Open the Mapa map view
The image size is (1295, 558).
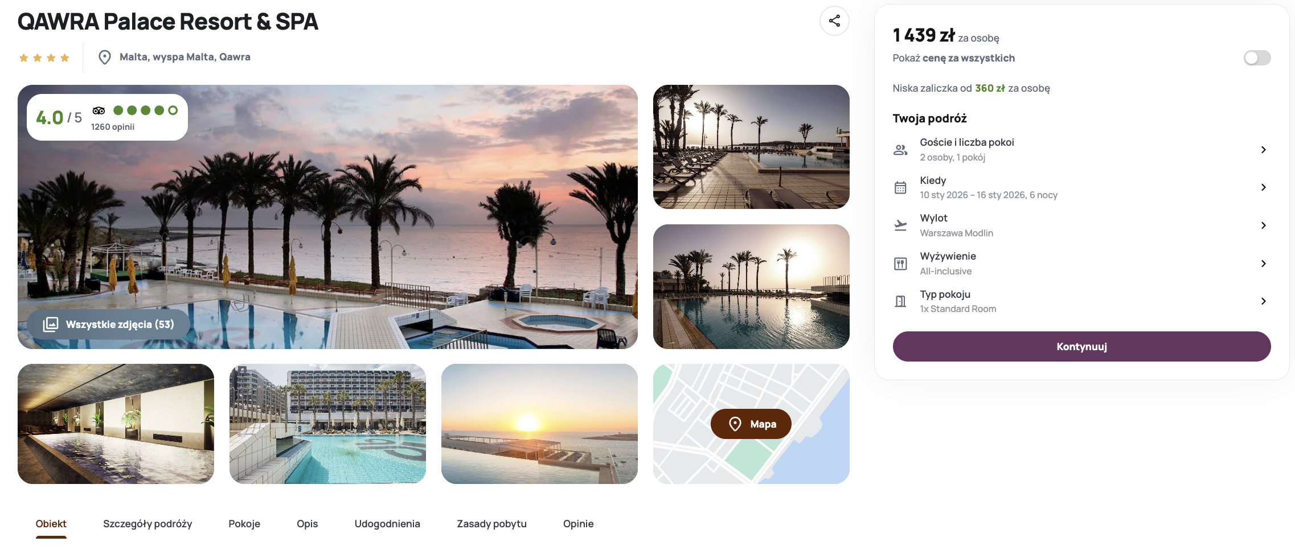751,424
